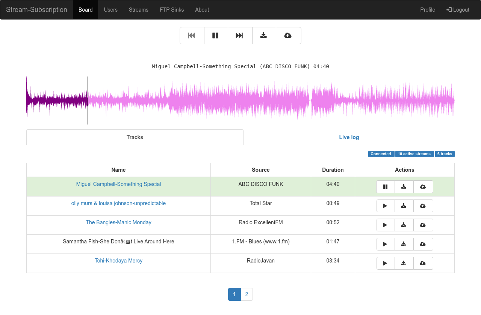Download the Tohi-Khodaya Mercy track
Viewport: 481px width, 315px height.
coord(404,263)
